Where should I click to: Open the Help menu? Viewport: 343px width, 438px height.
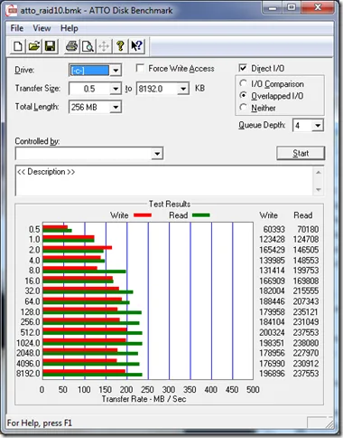tap(70, 28)
